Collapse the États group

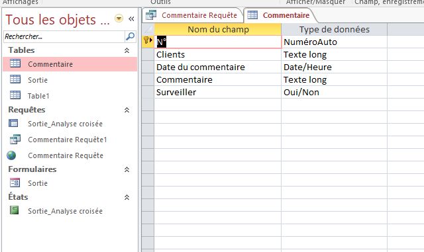pos(127,197)
